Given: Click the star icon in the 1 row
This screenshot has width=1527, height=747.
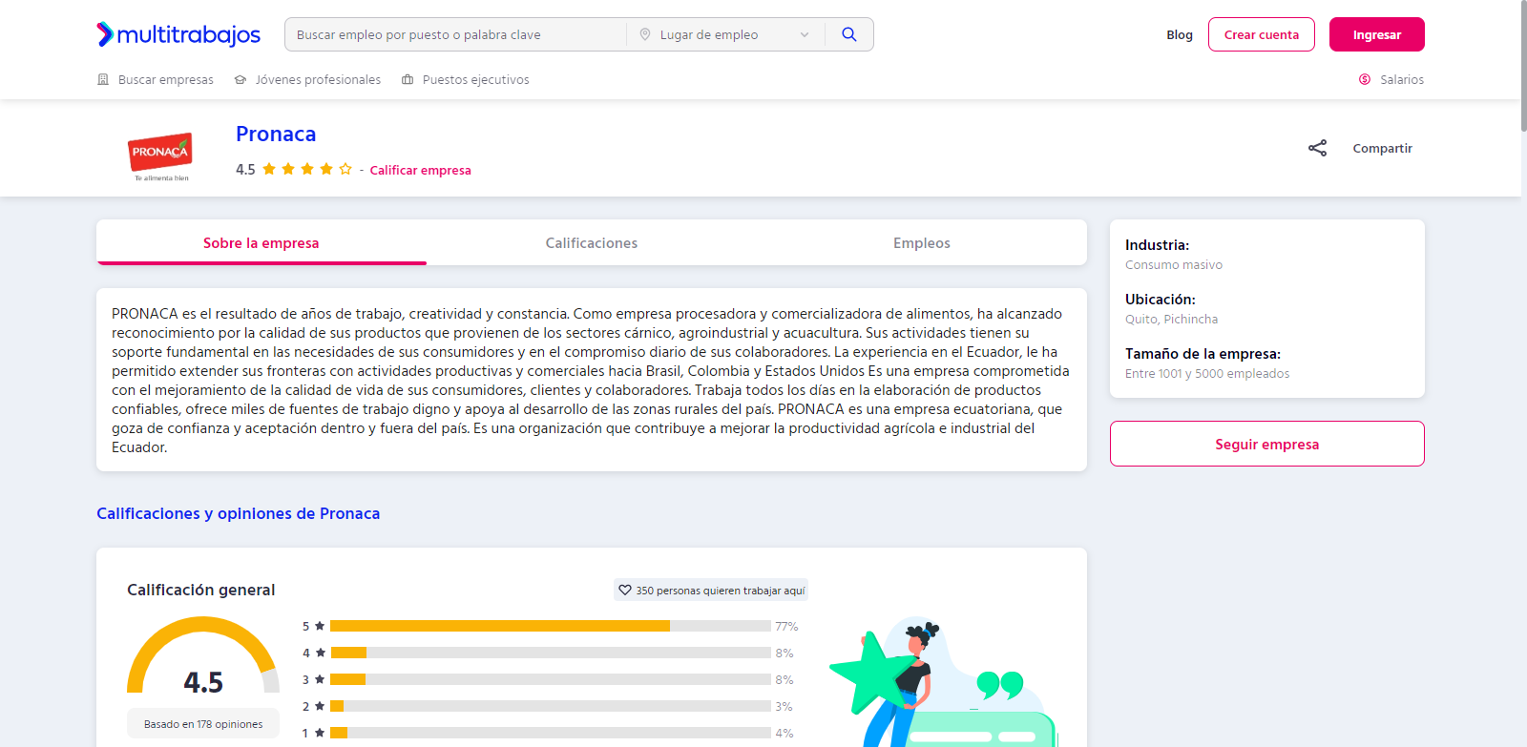Looking at the screenshot, I should tap(320, 733).
